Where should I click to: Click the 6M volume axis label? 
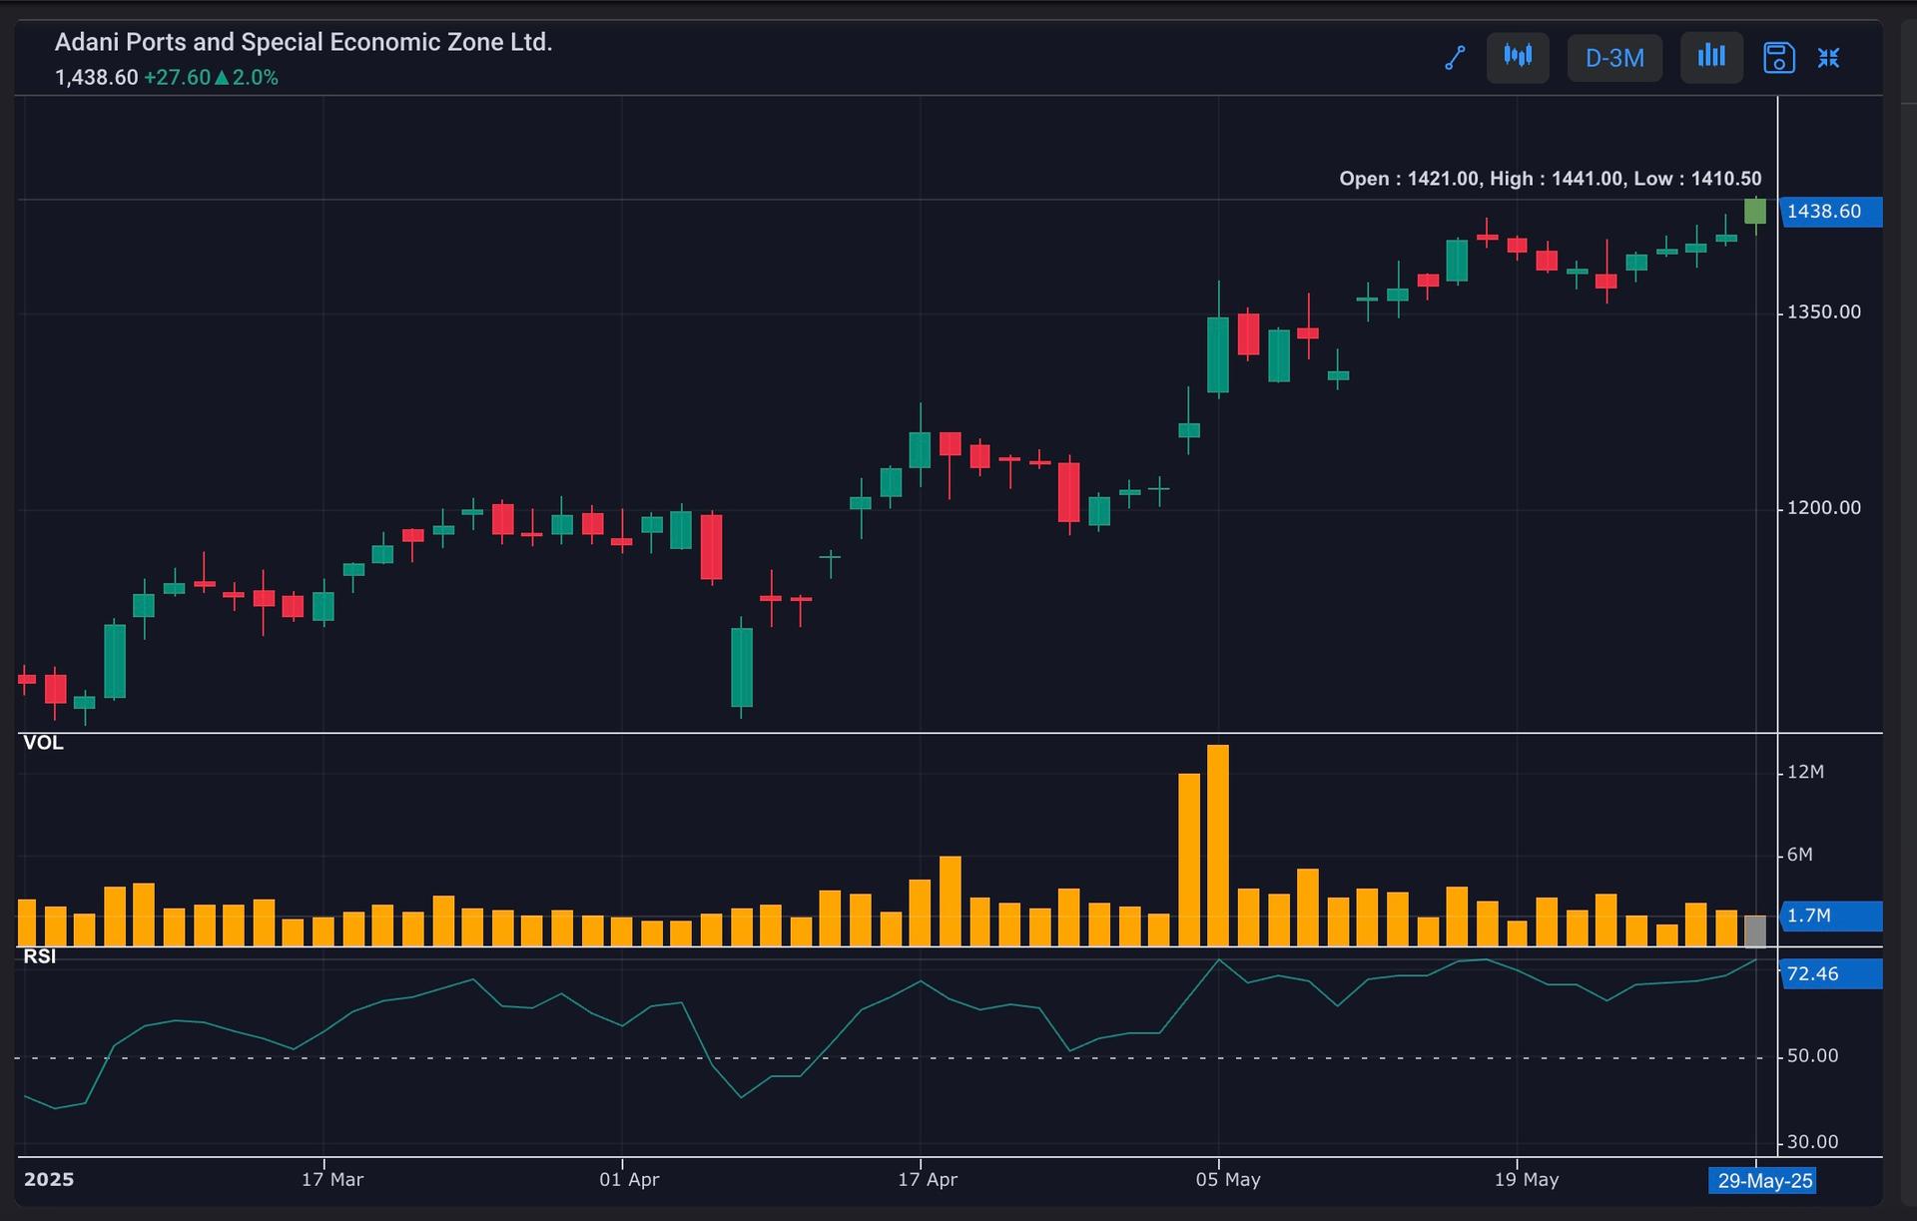pyautogui.click(x=1799, y=855)
